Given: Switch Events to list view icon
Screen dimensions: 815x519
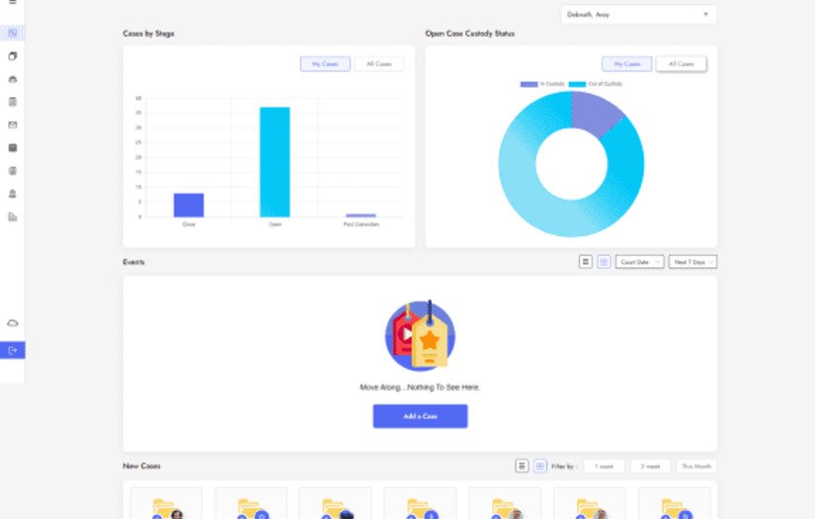Looking at the screenshot, I should [585, 262].
